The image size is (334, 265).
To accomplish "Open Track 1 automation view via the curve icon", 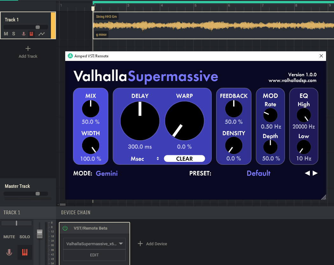I will pyautogui.click(x=41, y=33).
